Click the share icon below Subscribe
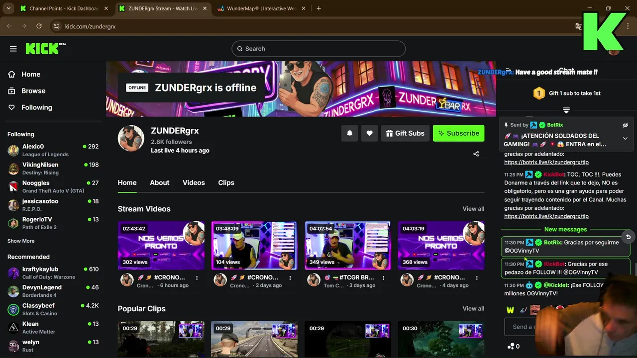Screen dimensions: 637x358 (476, 154)
